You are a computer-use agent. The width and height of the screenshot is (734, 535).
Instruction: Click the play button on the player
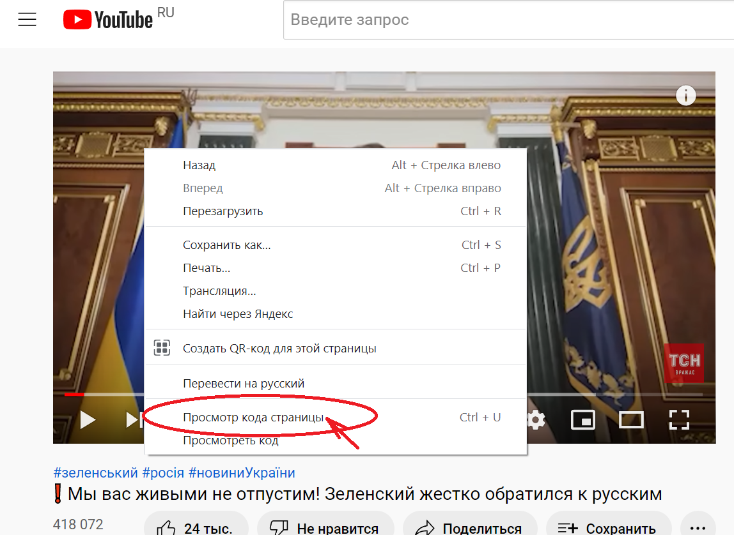pyautogui.click(x=87, y=419)
